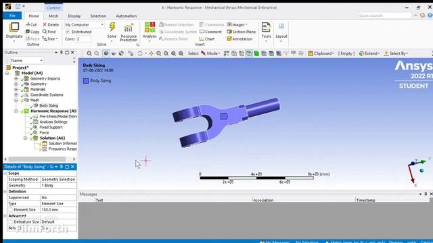Click the isometric cube view icon

106,53
